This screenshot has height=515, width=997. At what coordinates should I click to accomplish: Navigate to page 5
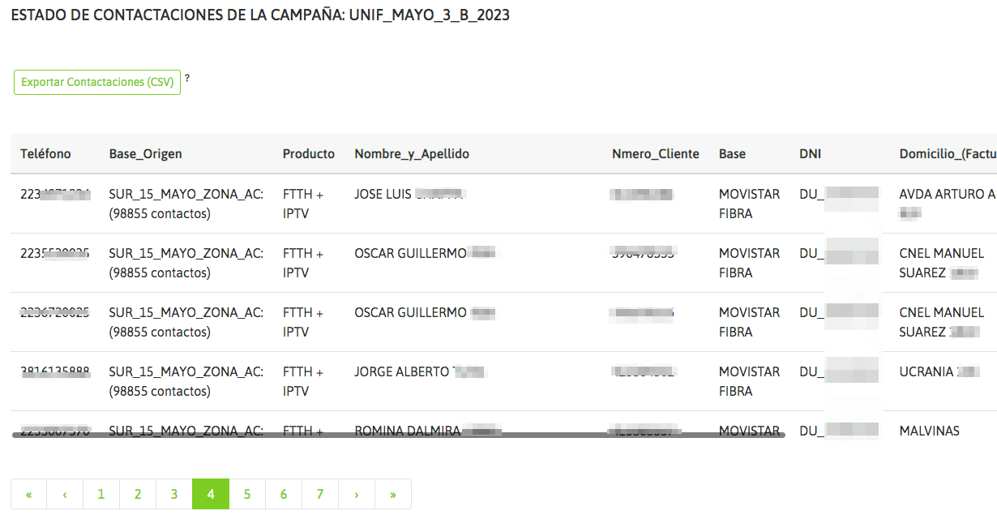point(247,494)
